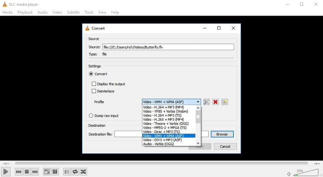Click remaining time label right of seek bar
Image resolution: width=323 pixels, height=177 pixels.
click(316, 164)
